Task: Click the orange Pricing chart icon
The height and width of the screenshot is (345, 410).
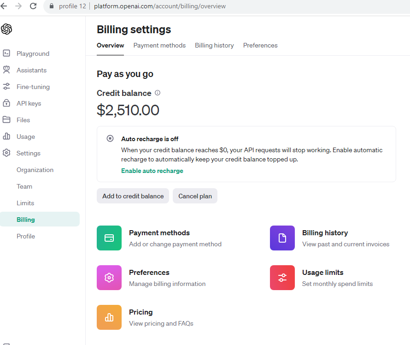Action: [x=109, y=317]
